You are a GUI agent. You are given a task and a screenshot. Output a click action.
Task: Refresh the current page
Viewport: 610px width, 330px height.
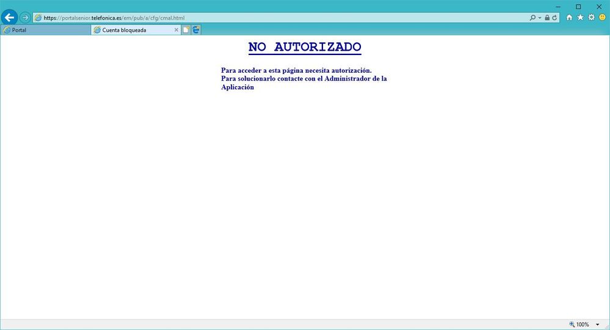[554, 18]
